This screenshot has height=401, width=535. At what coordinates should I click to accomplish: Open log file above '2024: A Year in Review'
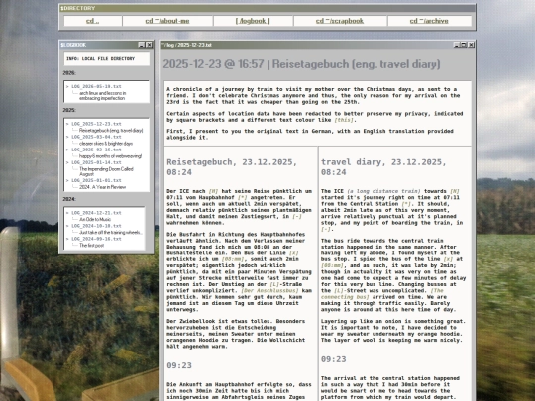(96, 180)
